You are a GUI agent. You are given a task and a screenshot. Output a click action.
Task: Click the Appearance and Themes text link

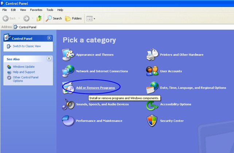pyautogui.click(x=95, y=55)
